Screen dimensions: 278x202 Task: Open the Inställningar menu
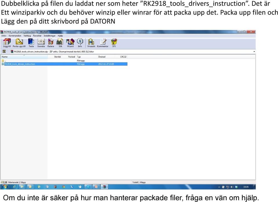pos(50,36)
